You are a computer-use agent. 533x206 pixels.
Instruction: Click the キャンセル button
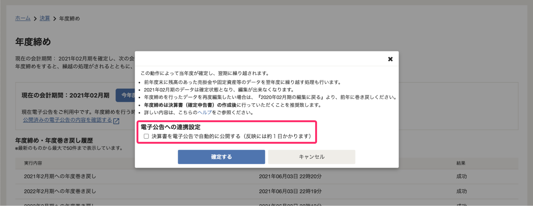(311, 157)
